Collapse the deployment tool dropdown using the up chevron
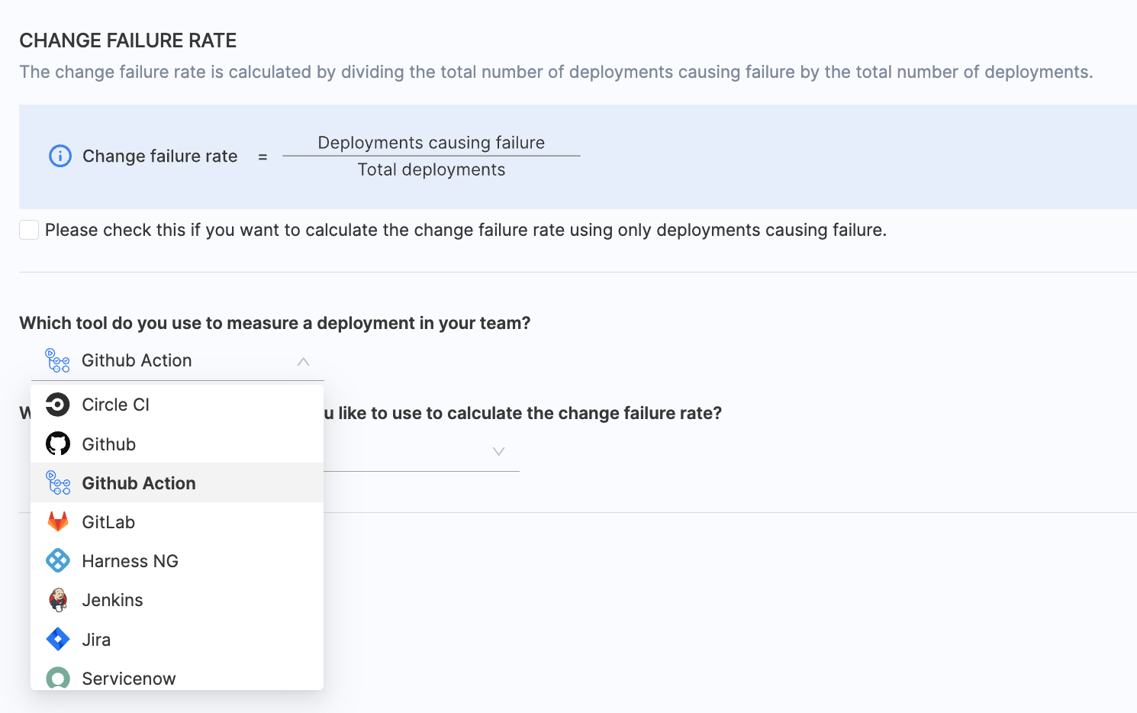This screenshot has height=713, width=1137. (303, 361)
